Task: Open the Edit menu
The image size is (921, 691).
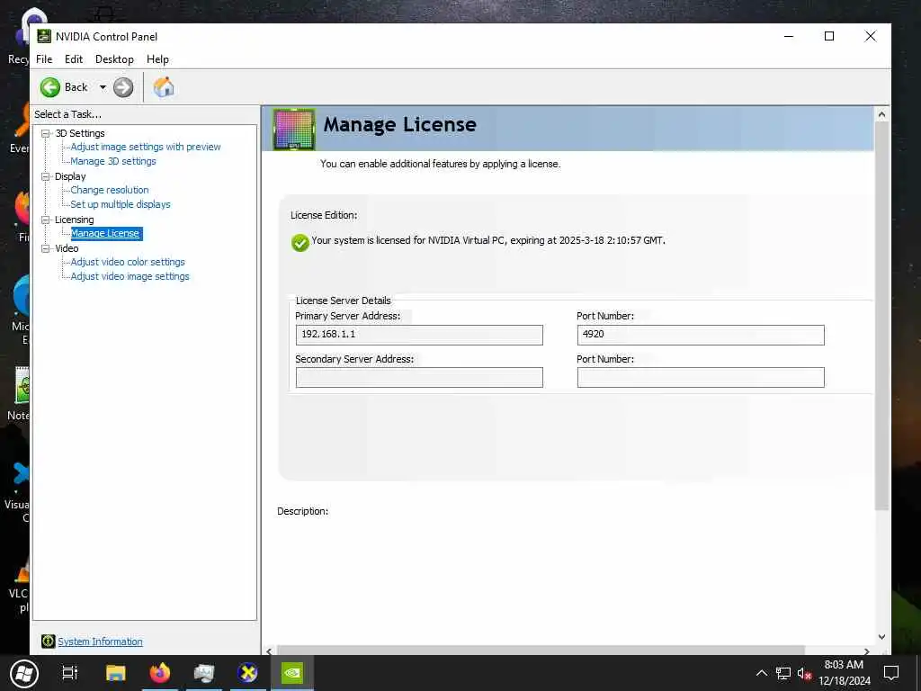Action: [x=74, y=59]
